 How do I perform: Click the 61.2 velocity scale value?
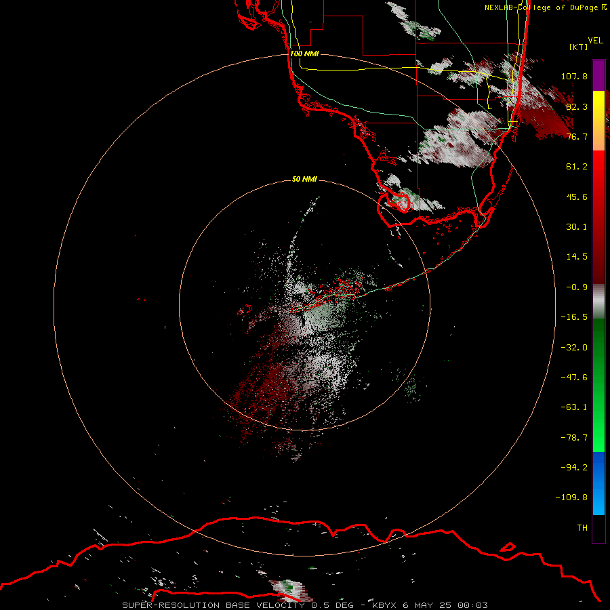tap(577, 167)
